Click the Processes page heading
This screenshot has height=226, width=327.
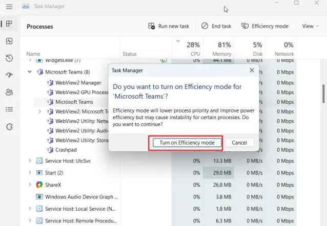[x=40, y=27]
